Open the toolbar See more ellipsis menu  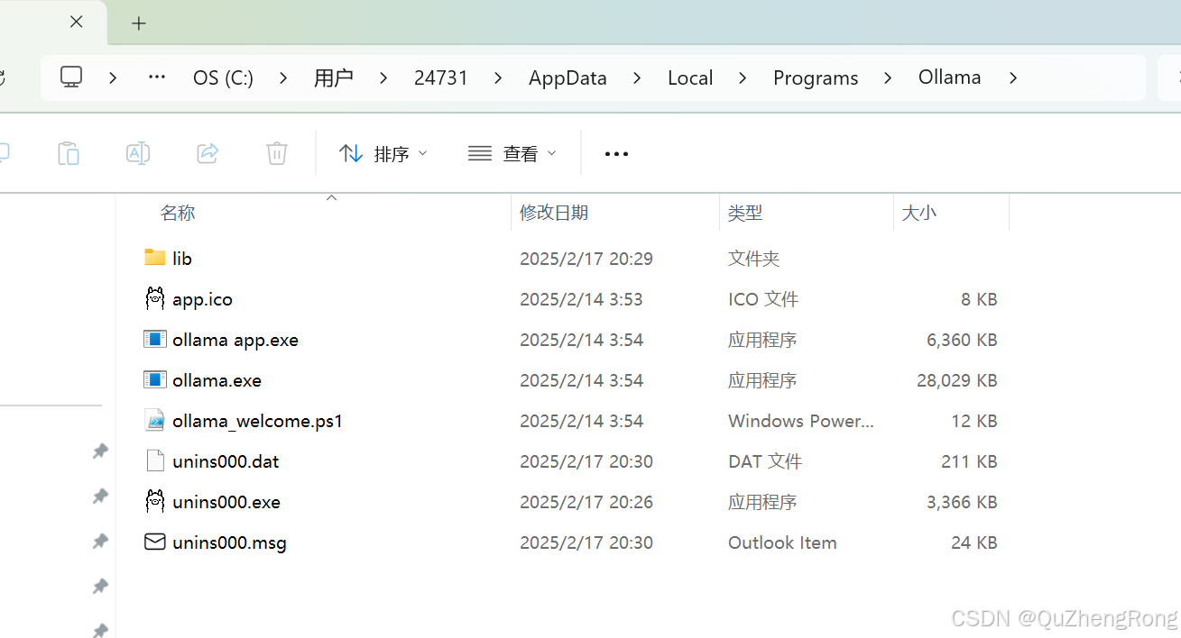click(616, 154)
